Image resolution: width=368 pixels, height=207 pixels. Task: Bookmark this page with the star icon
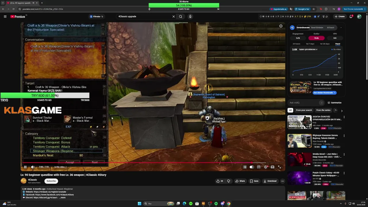pos(314,9)
